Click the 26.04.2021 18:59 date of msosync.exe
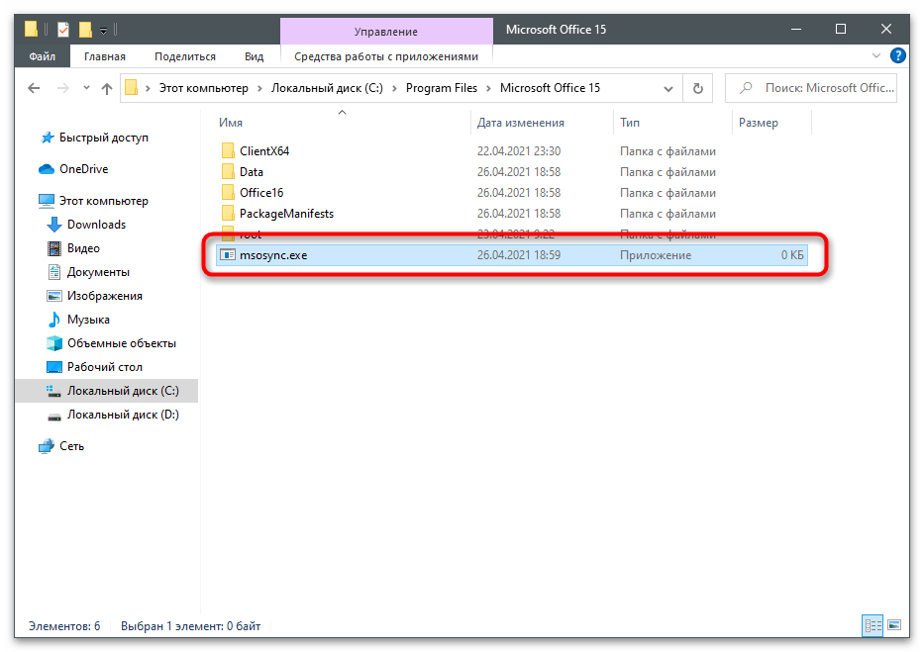The width and height of the screenshot is (924, 652). pos(519,255)
